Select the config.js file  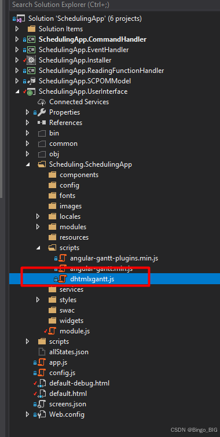pyautogui.click(x=62, y=373)
